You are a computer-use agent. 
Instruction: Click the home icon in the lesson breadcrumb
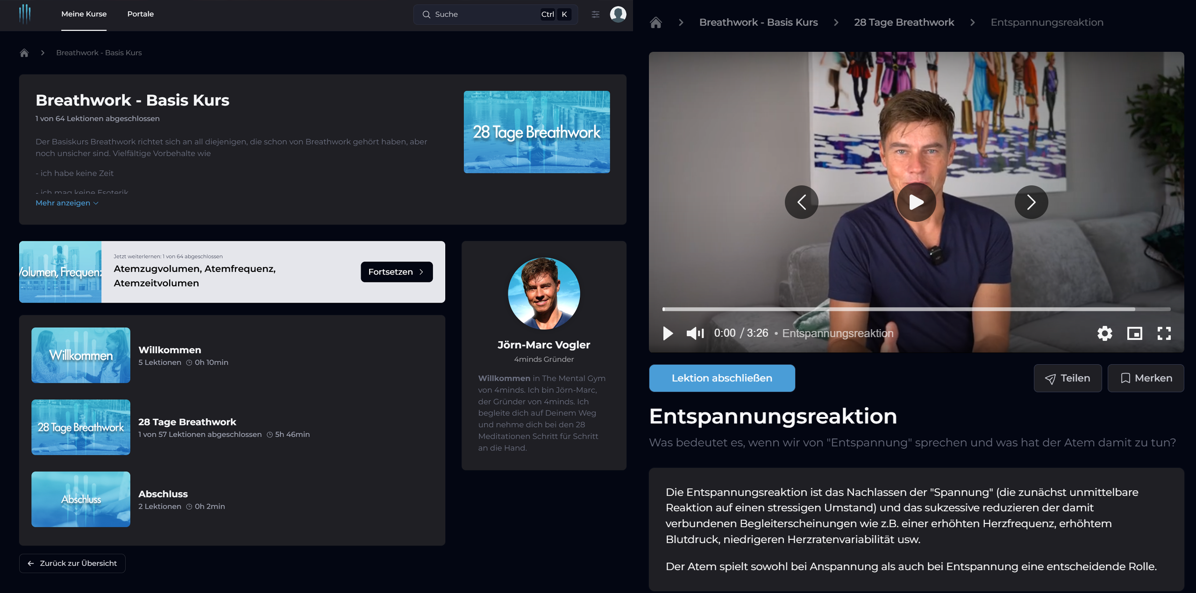[656, 22]
